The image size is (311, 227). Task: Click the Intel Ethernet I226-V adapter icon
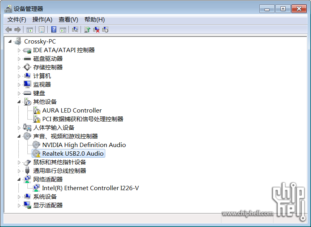(x=36, y=188)
